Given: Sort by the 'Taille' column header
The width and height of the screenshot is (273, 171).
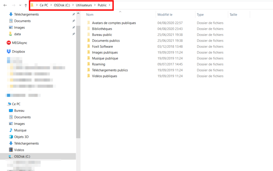Looking at the screenshot, I should 233,15.
